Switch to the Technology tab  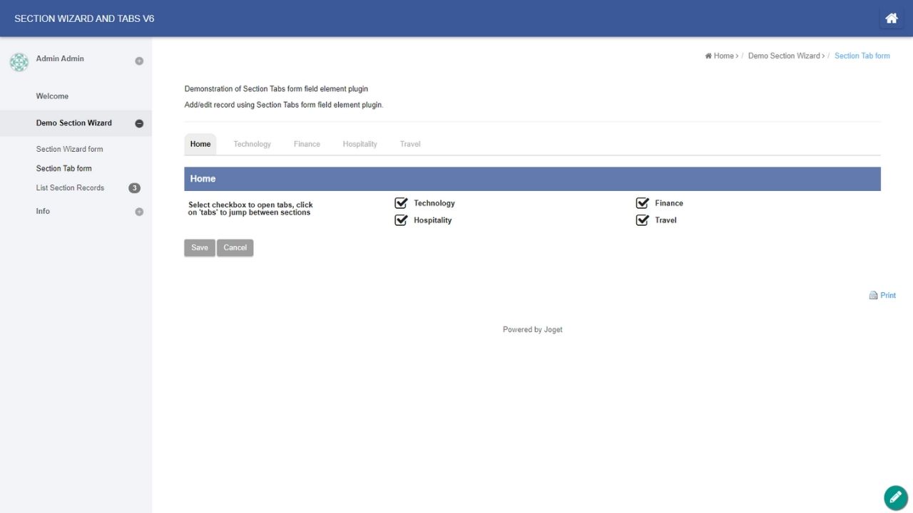(x=252, y=144)
